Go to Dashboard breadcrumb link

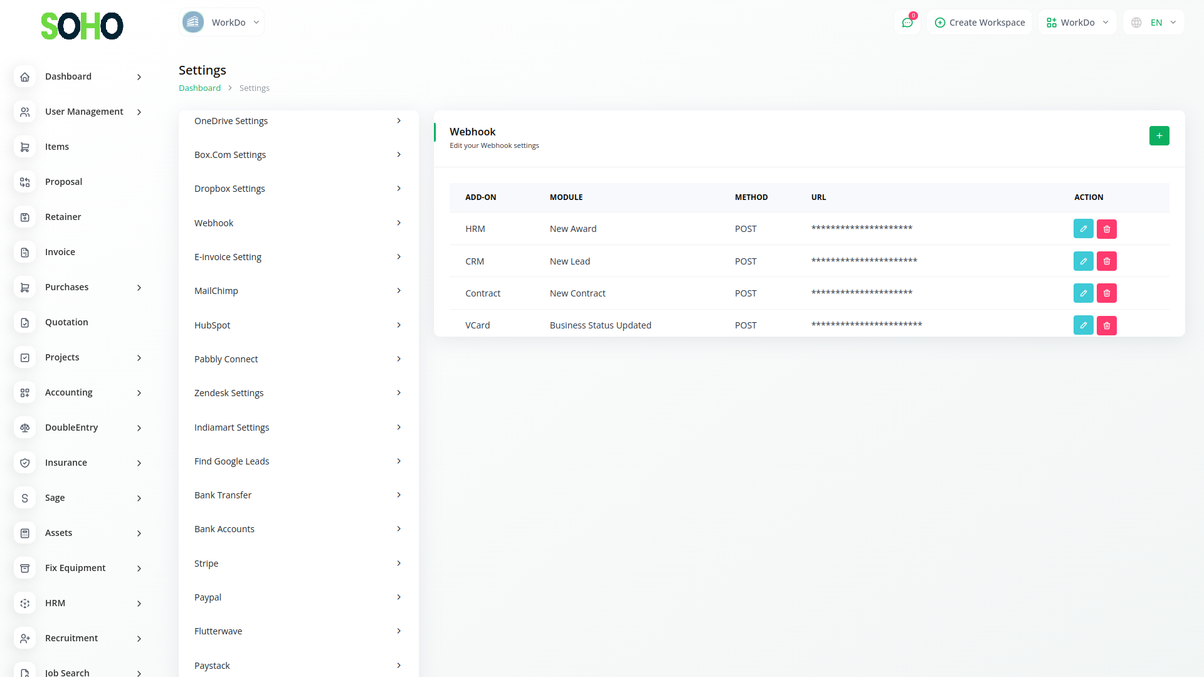point(199,88)
